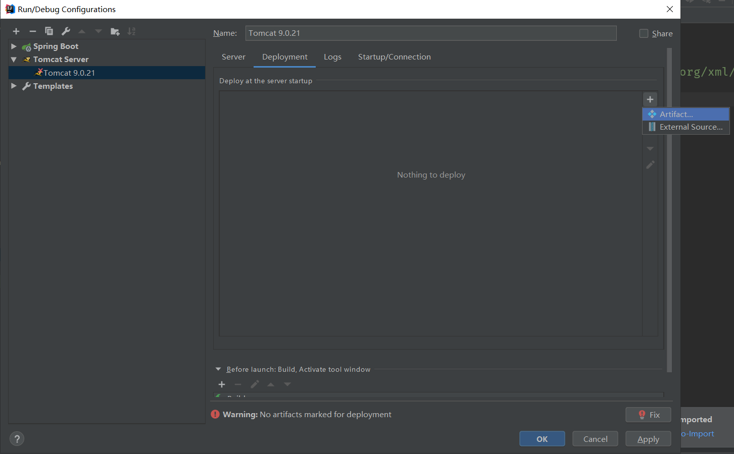Click the dialog's vertical scrollbar
Viewport: 734px width, 454px height.
[x=669, y=210]
